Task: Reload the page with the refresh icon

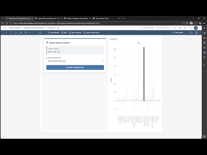Action: [x=7, y=23]
